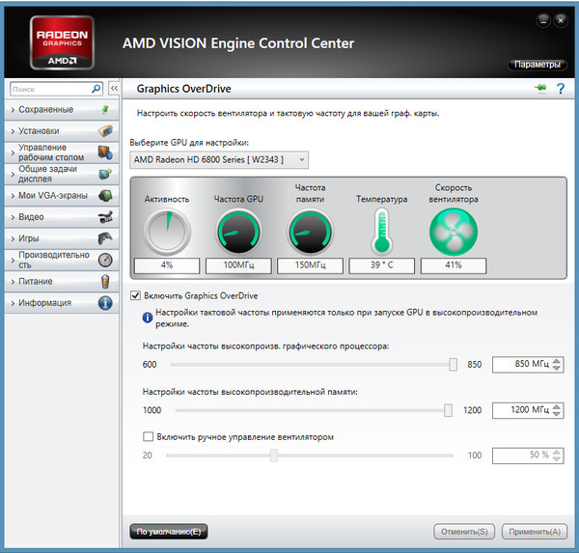Click the Установки sidebar icon
579x553 pixels.
(105, 130)
